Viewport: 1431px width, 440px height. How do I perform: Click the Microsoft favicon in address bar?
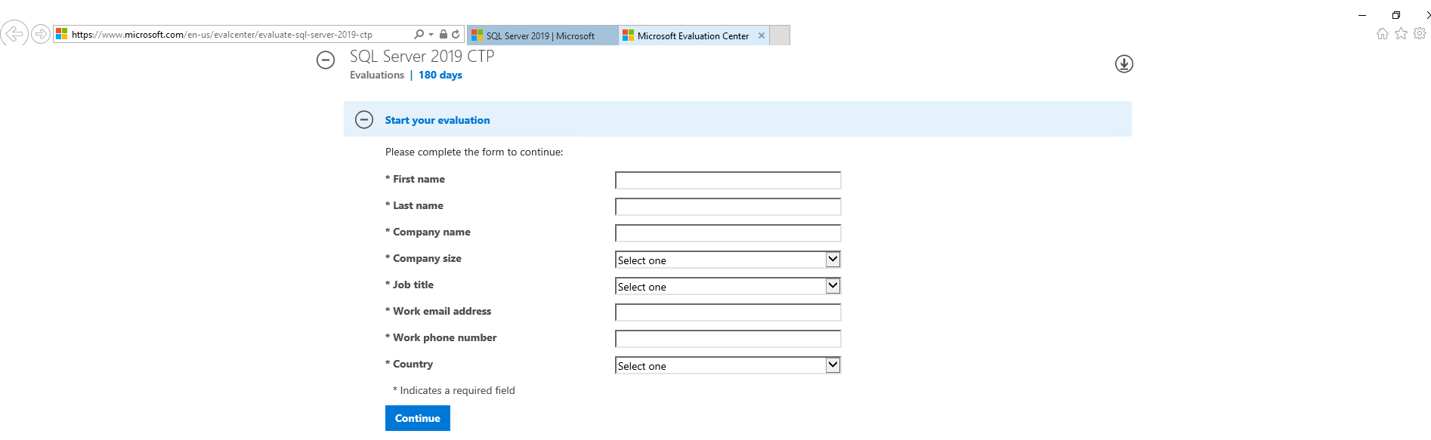tap(62, 34)
